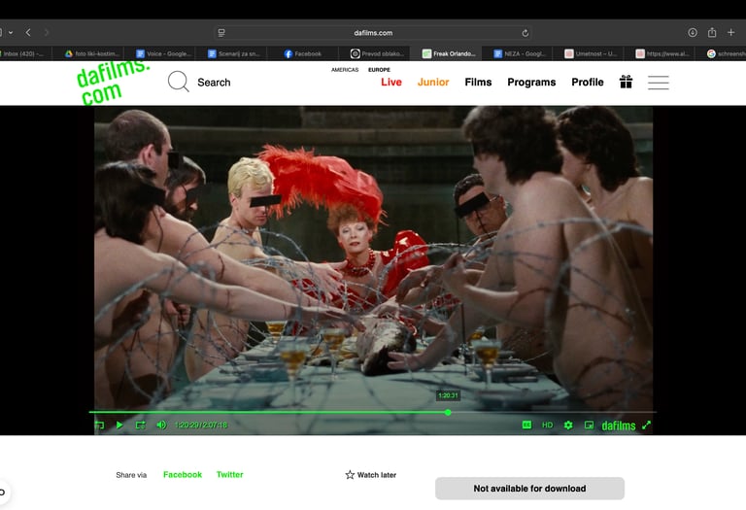Enable picture-in-picture mode

pos(589,425)
